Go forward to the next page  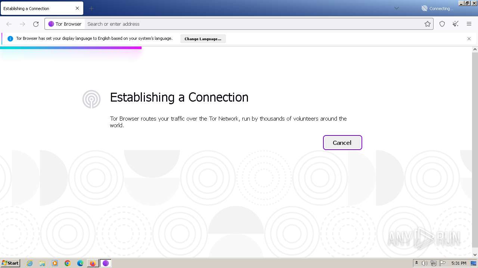22,24
